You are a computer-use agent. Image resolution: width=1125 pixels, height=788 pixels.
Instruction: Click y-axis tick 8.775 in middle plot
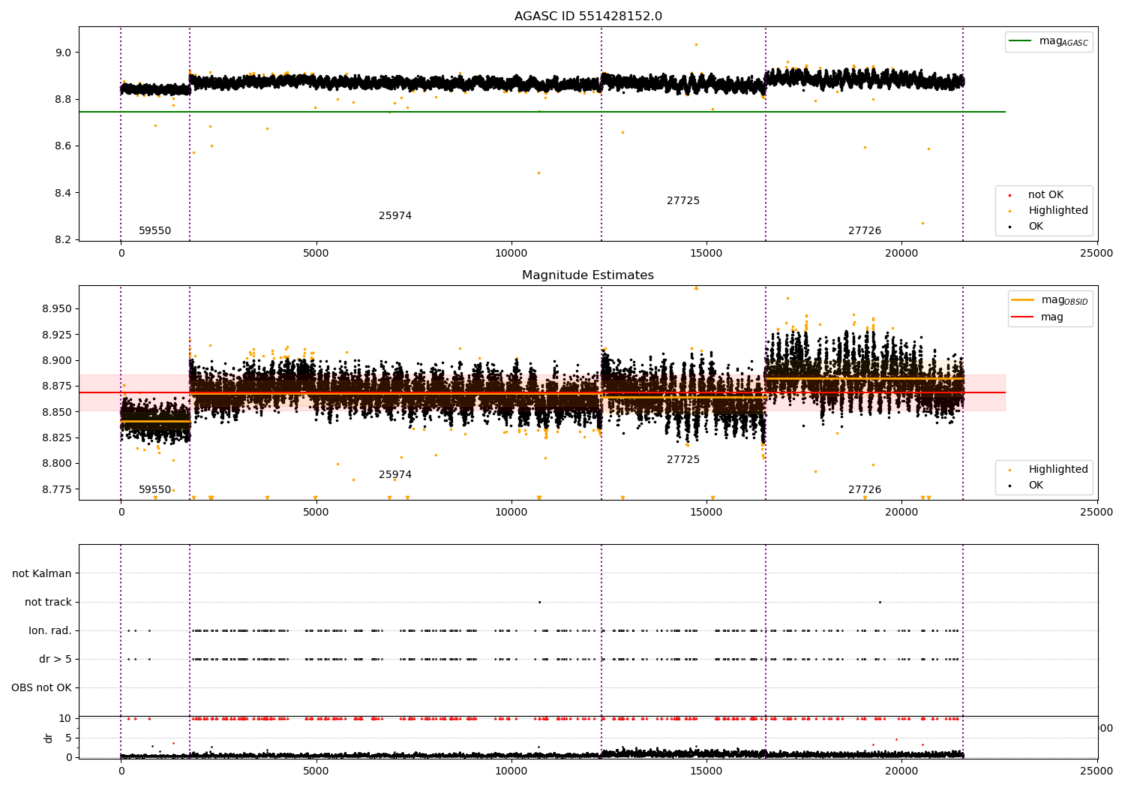58,489
